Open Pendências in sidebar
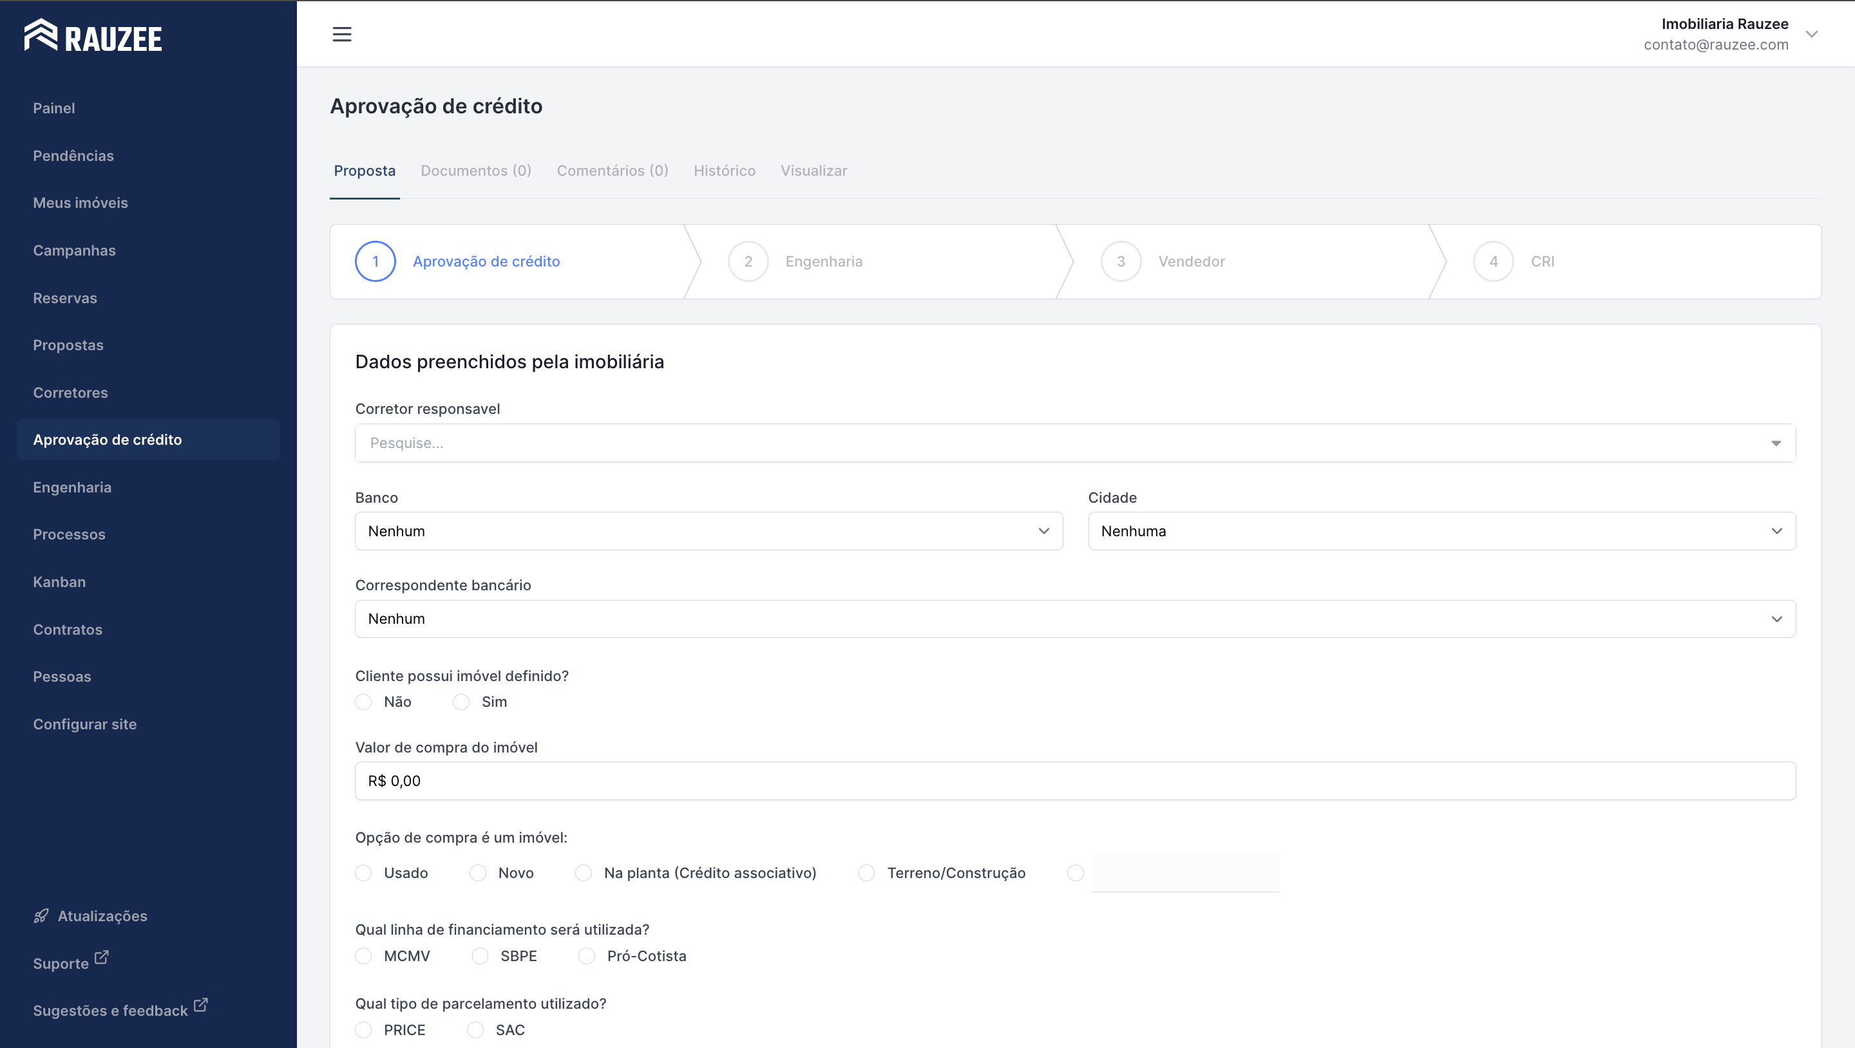 [73, 156]
